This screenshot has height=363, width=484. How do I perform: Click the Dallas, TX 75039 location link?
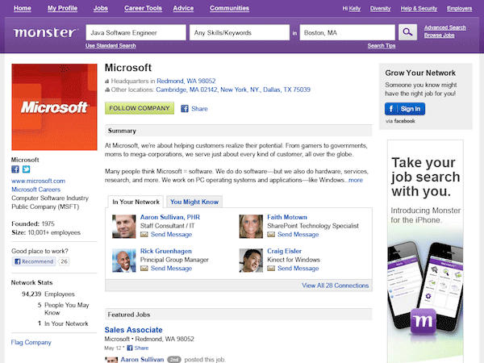point(286,90)
